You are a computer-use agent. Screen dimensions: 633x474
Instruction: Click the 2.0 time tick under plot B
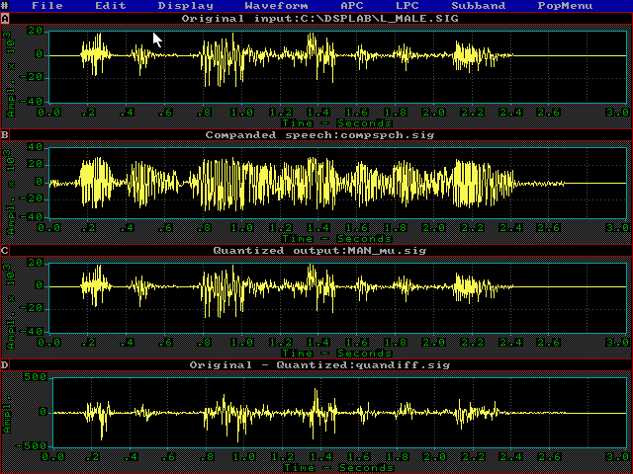point(434,228)
